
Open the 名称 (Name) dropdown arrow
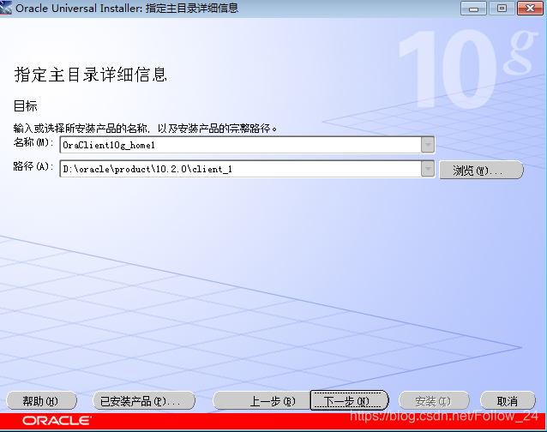tap(427, 145)
